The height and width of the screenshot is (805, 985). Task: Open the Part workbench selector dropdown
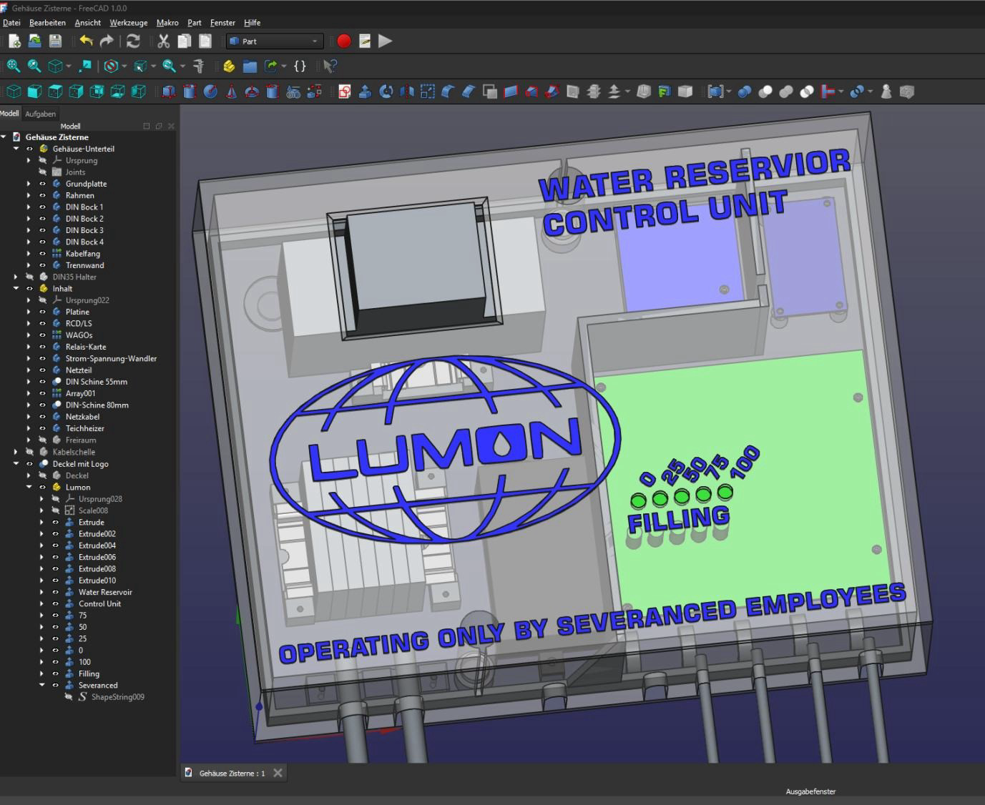(x=275, y=41)
